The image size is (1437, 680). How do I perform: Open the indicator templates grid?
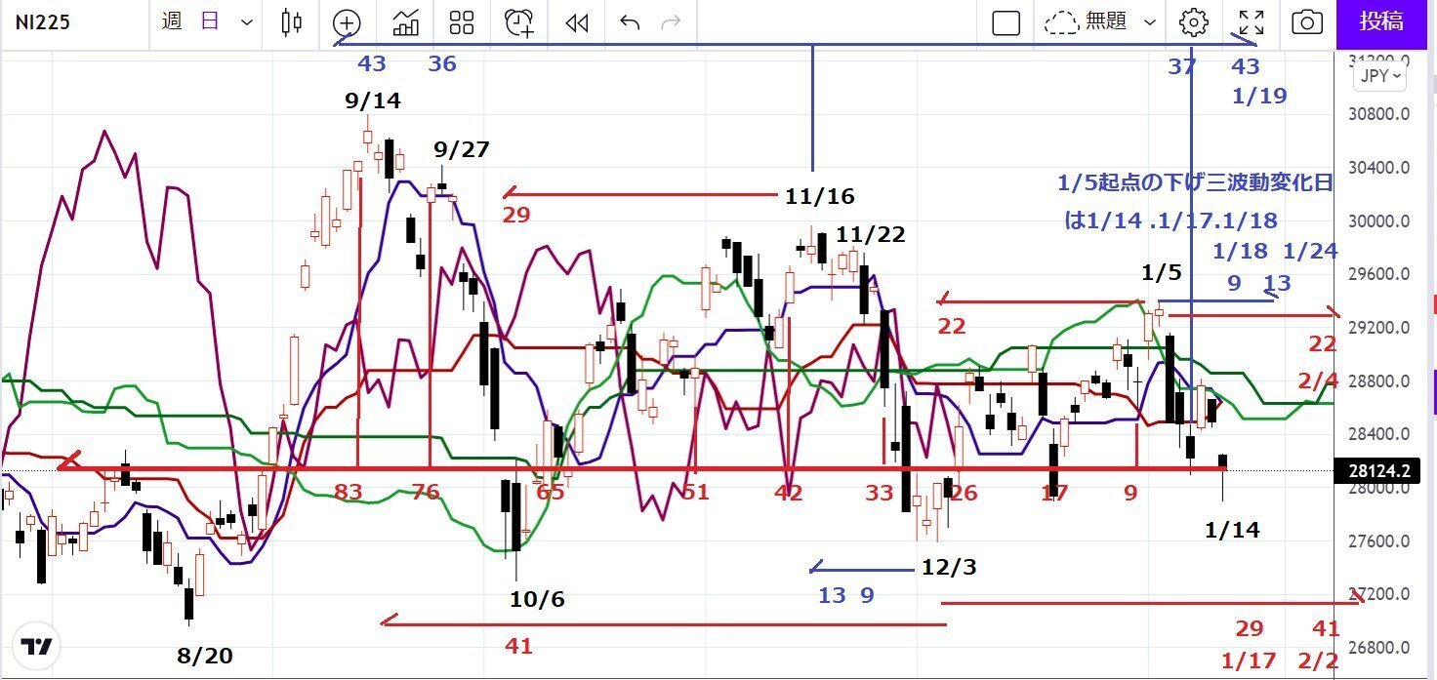click(462, 22)
